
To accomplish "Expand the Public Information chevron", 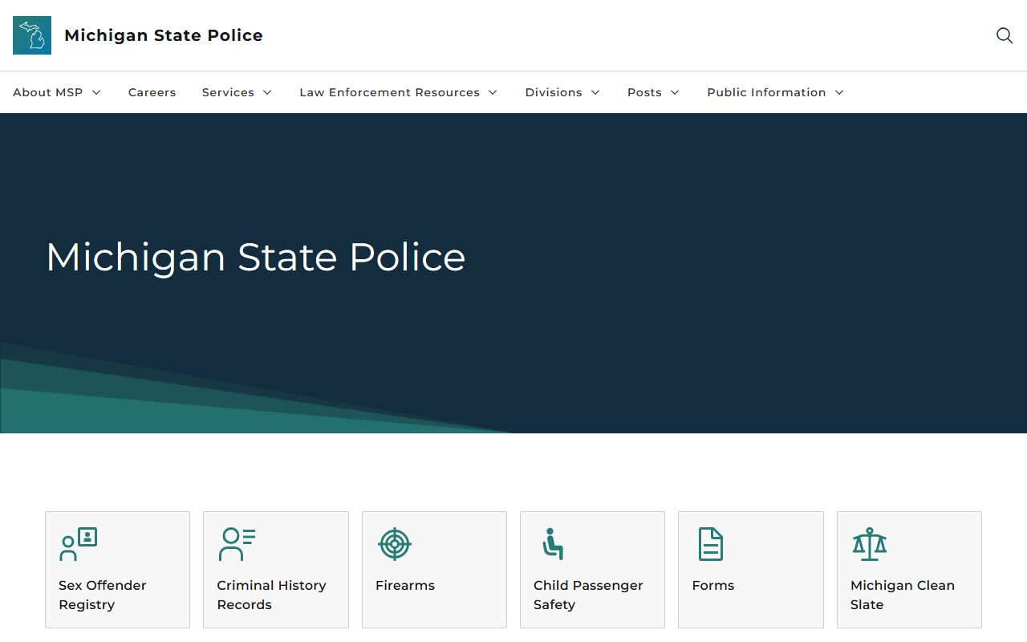I will [839, 92].
